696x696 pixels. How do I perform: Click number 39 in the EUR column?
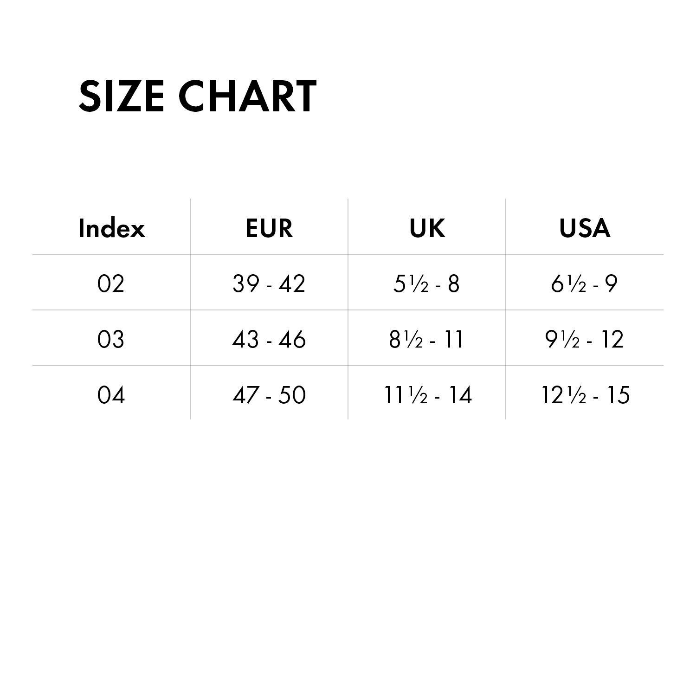pos(245,284)
